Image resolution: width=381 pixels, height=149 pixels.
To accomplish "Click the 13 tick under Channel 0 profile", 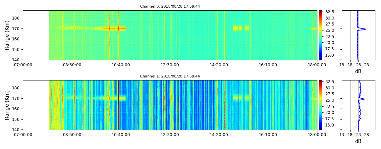I will point(342,65).
